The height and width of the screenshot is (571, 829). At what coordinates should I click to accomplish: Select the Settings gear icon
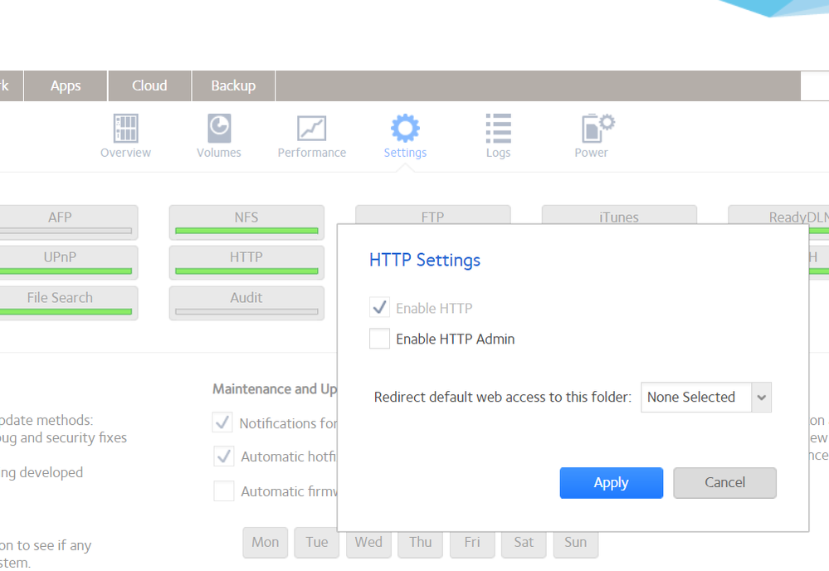tap(405, 128)
